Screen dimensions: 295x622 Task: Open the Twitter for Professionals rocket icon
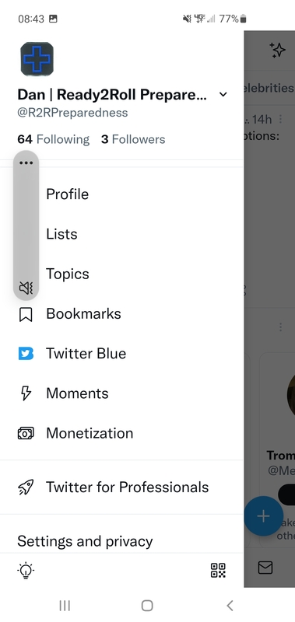26,487
